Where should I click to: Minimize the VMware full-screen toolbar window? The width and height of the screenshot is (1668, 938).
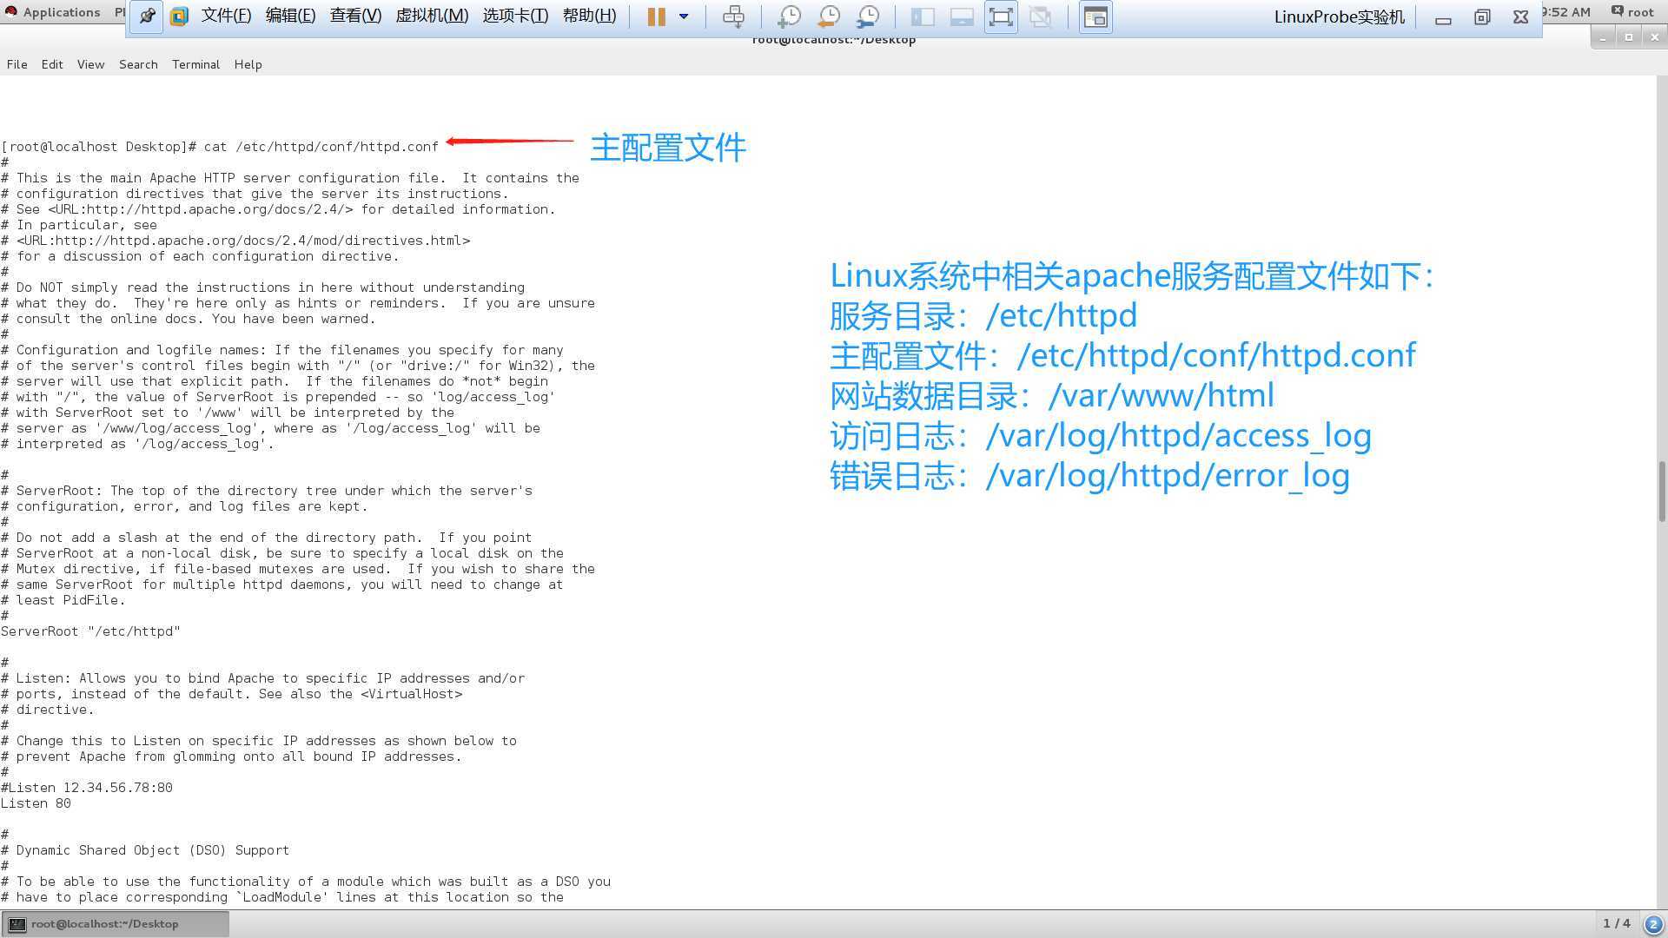tap(1443, 17)
